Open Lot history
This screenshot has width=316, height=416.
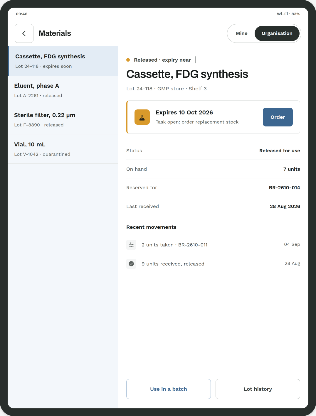258,389
